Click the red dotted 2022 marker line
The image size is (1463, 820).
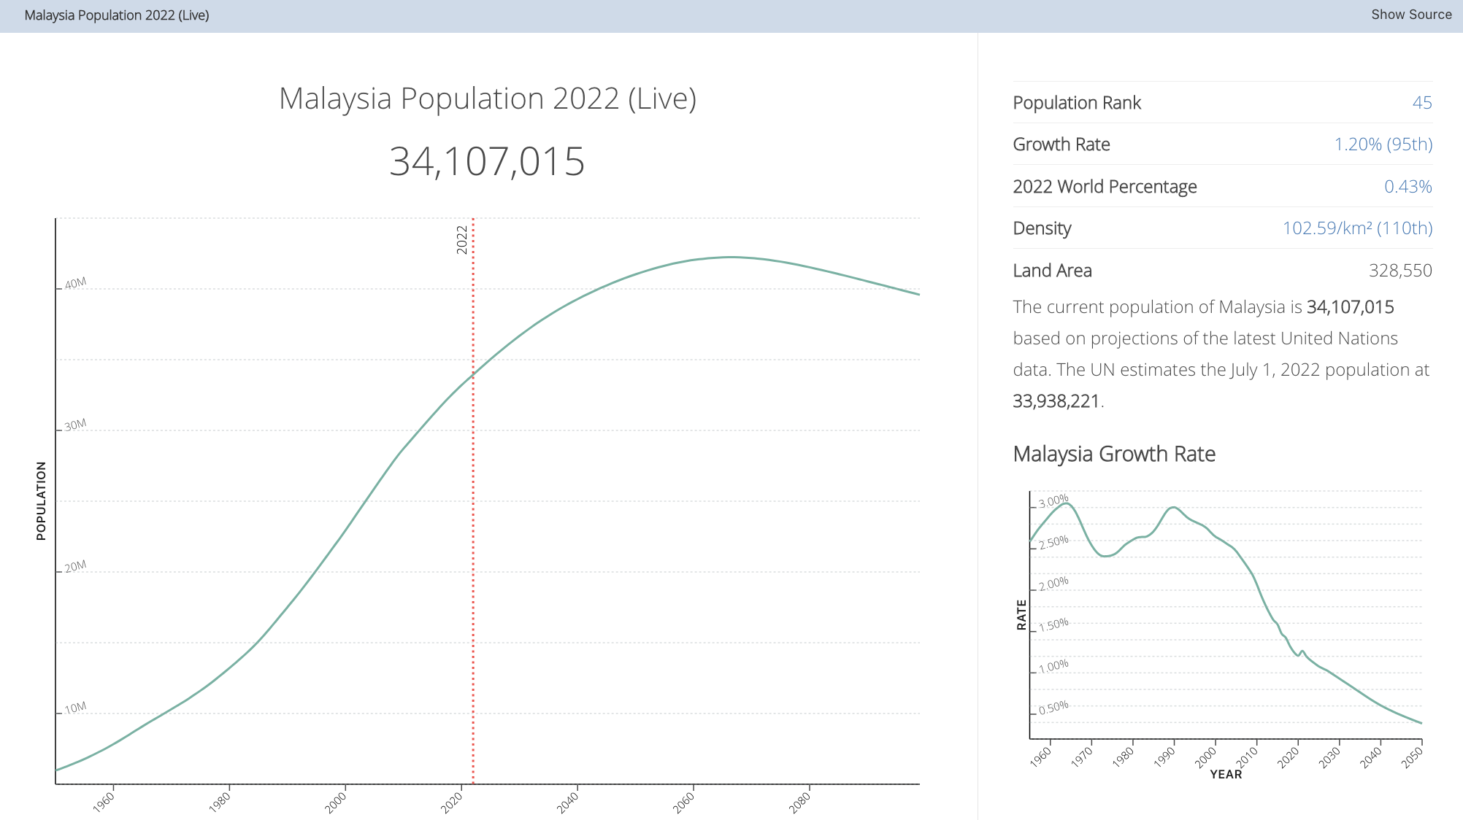pyautogui.click(x=473, y=511)
